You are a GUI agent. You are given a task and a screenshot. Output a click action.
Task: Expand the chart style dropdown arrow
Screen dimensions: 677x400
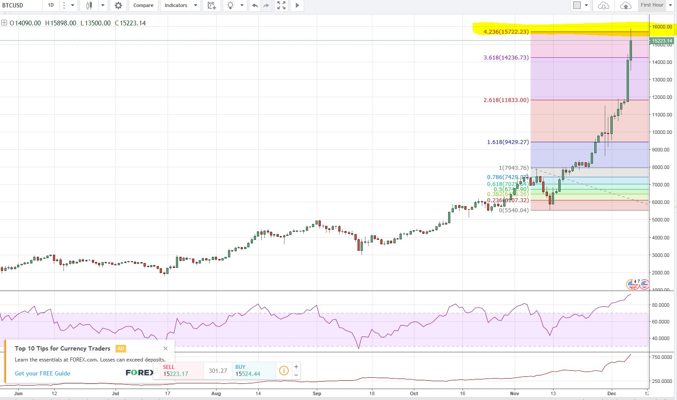(x=103, y=5)
